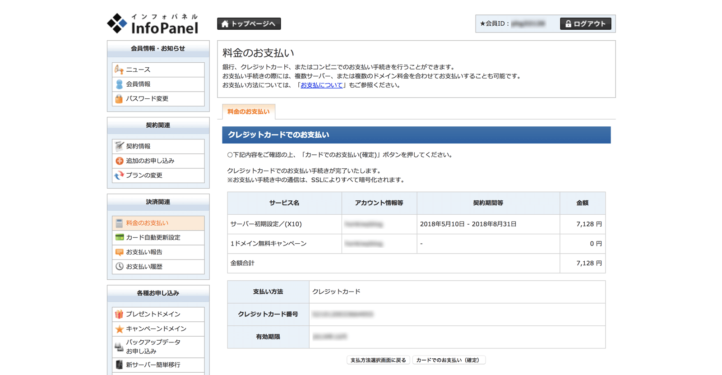The image size is (722, 375).
Task: Click the home icon in トップページへ button
Action: (225, 23)
